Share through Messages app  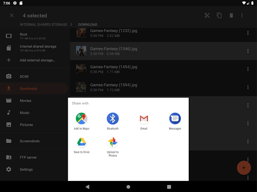point(175,121)
